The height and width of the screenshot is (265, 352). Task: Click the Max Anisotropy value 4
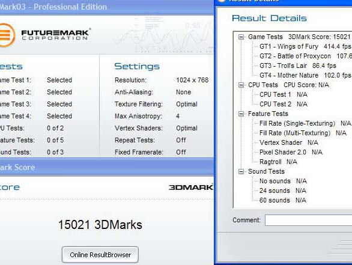pos(178,116)
